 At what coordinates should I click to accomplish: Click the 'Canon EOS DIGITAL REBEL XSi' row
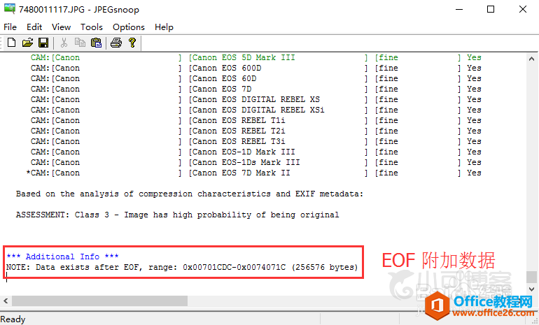point(255,110)
